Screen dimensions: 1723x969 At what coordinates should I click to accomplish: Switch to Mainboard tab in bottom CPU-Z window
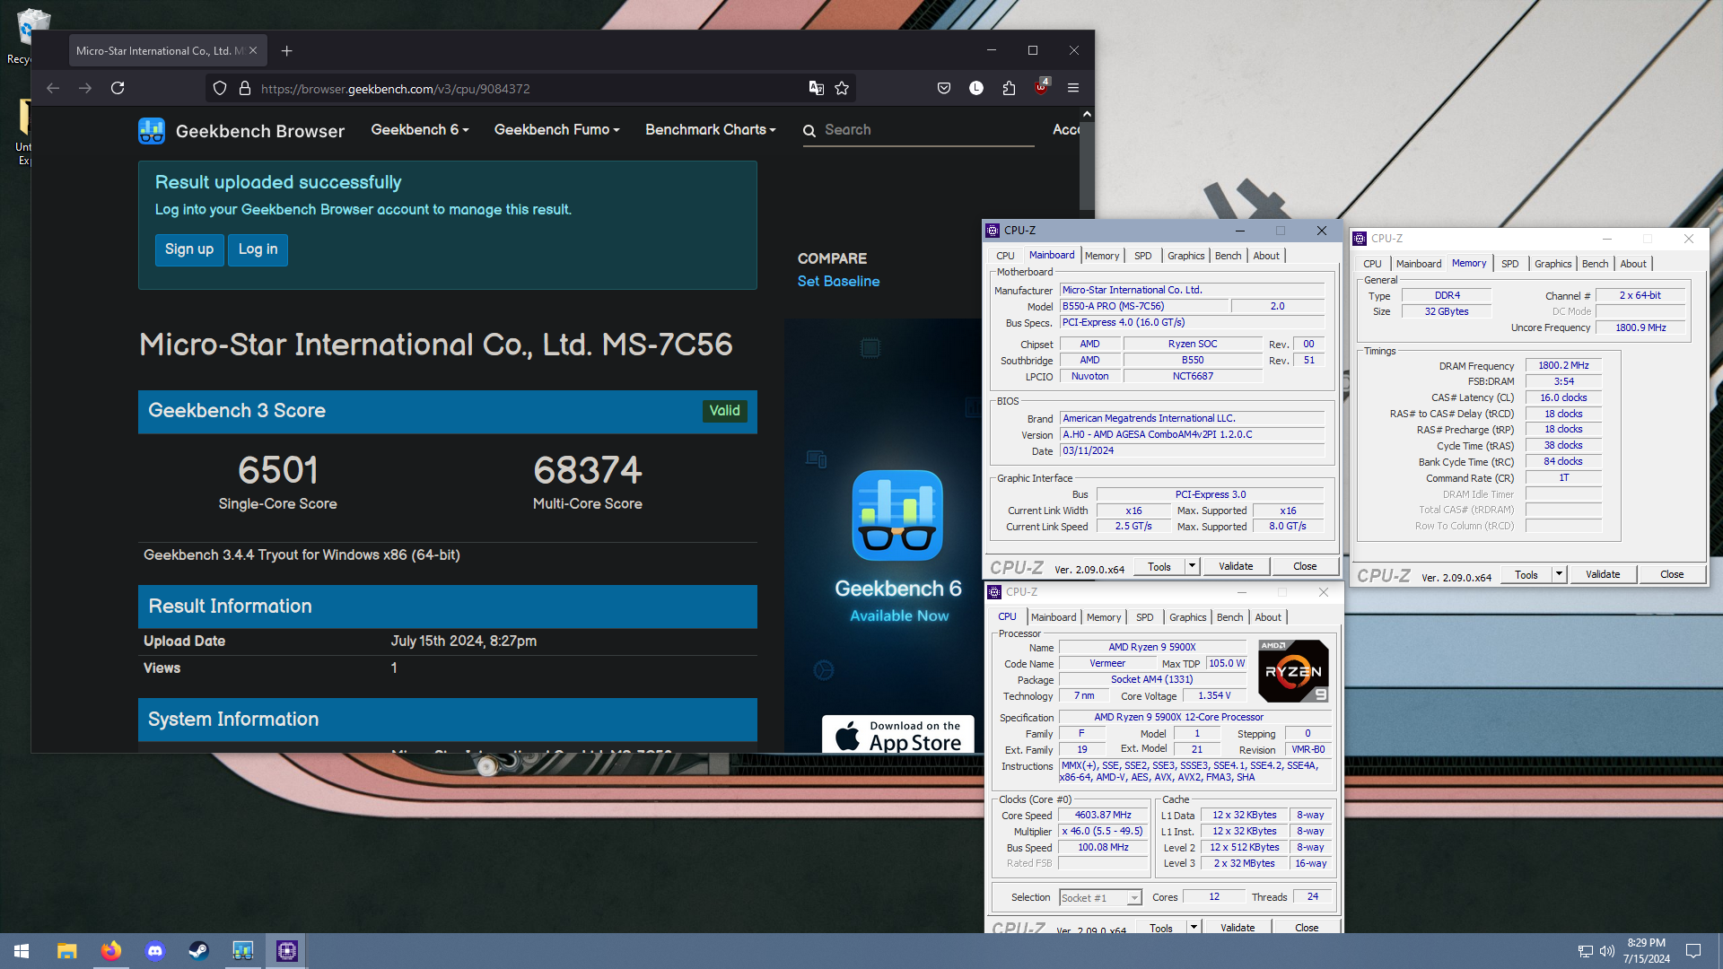tap(1054, 617)
